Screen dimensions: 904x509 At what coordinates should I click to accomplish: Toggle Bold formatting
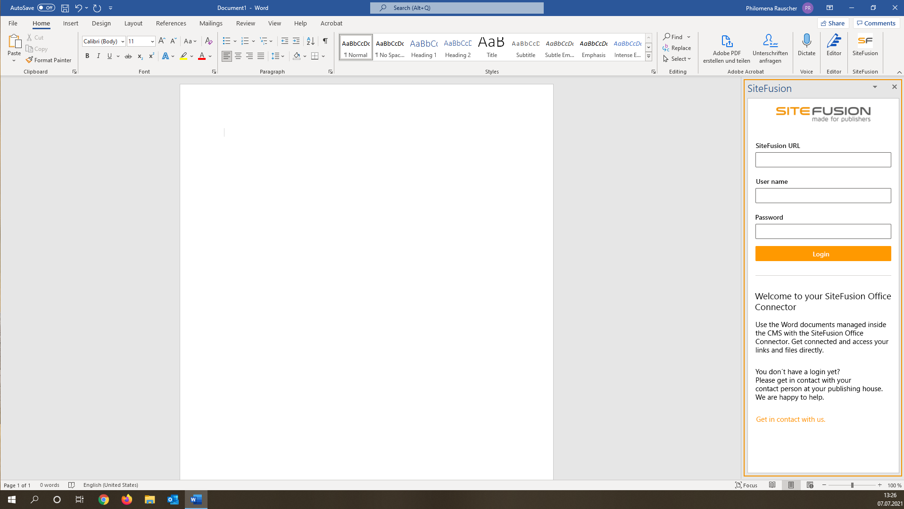pos(87,56)
